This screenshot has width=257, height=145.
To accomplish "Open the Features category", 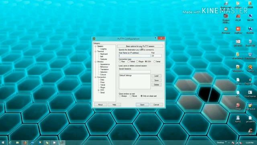I will coord(104,59).
